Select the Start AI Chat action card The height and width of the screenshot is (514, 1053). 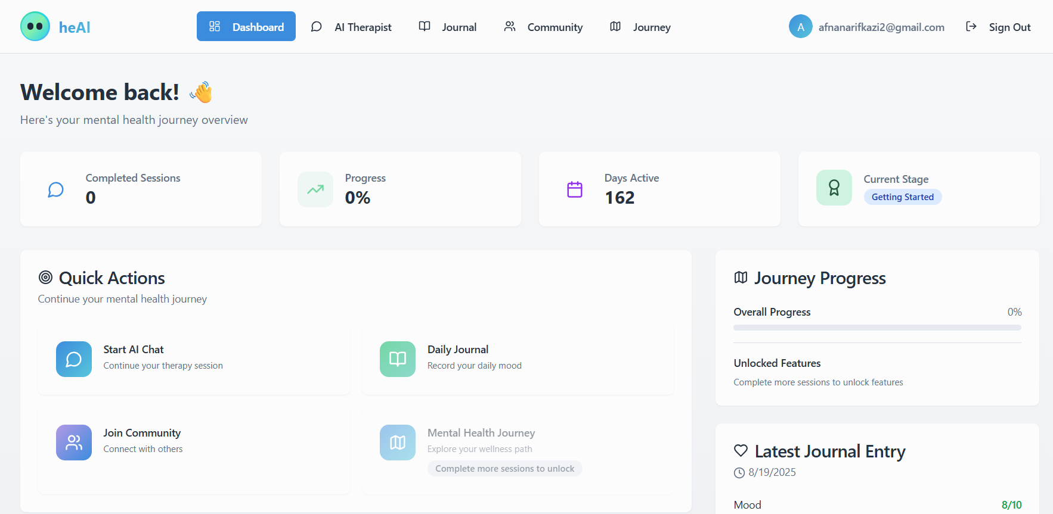pos(194,359)
